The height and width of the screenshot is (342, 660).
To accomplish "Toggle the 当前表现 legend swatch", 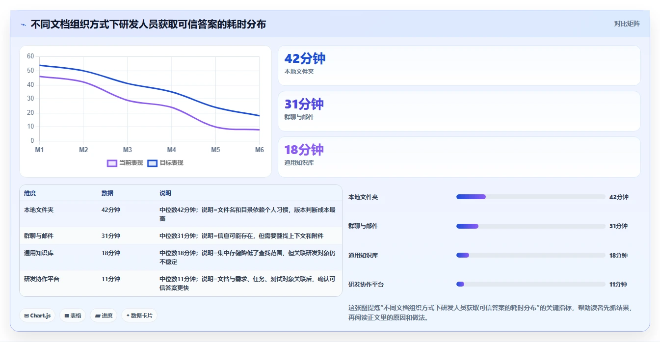I will [x=112, y=163].
